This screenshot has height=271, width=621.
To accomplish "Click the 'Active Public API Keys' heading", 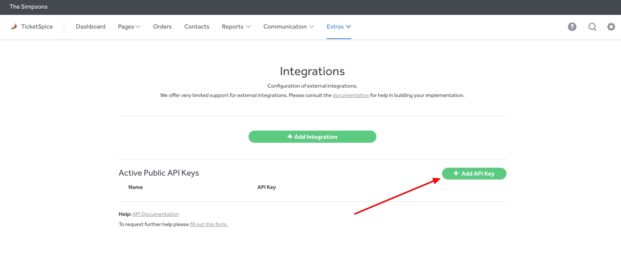I will pos(159,173).
